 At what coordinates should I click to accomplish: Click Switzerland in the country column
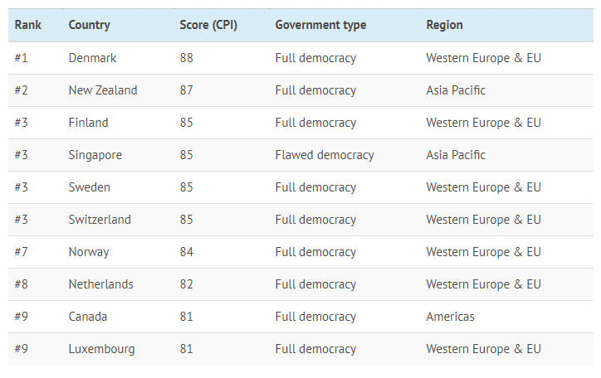click(x=100, y=220)
